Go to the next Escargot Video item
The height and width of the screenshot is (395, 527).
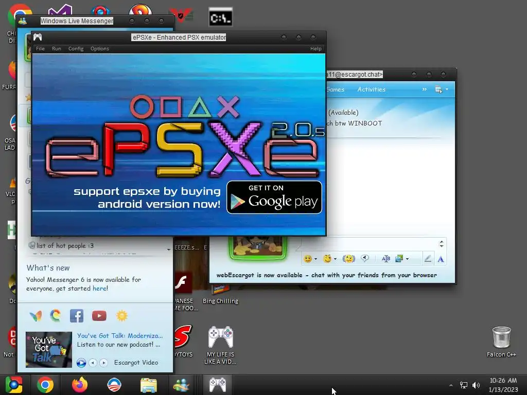[x=103, y=363]
